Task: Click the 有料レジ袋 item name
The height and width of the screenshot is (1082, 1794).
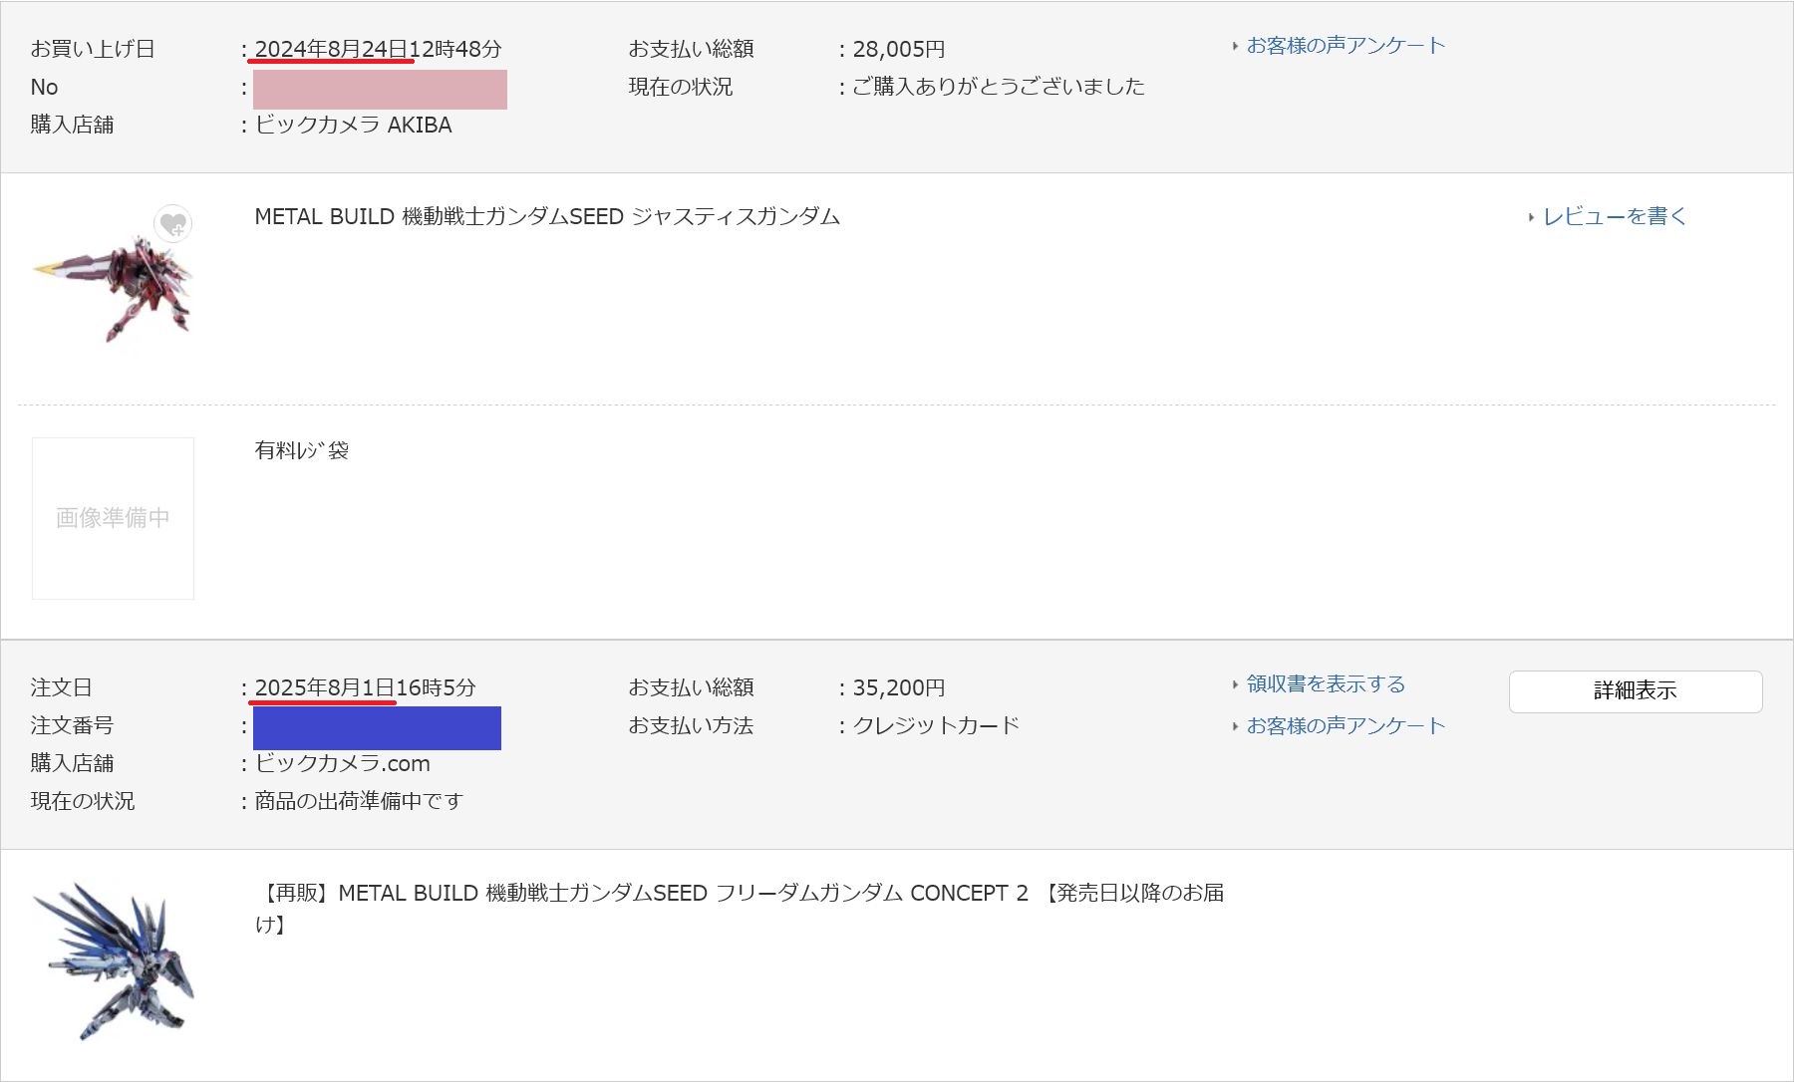Action: [301, 450]
